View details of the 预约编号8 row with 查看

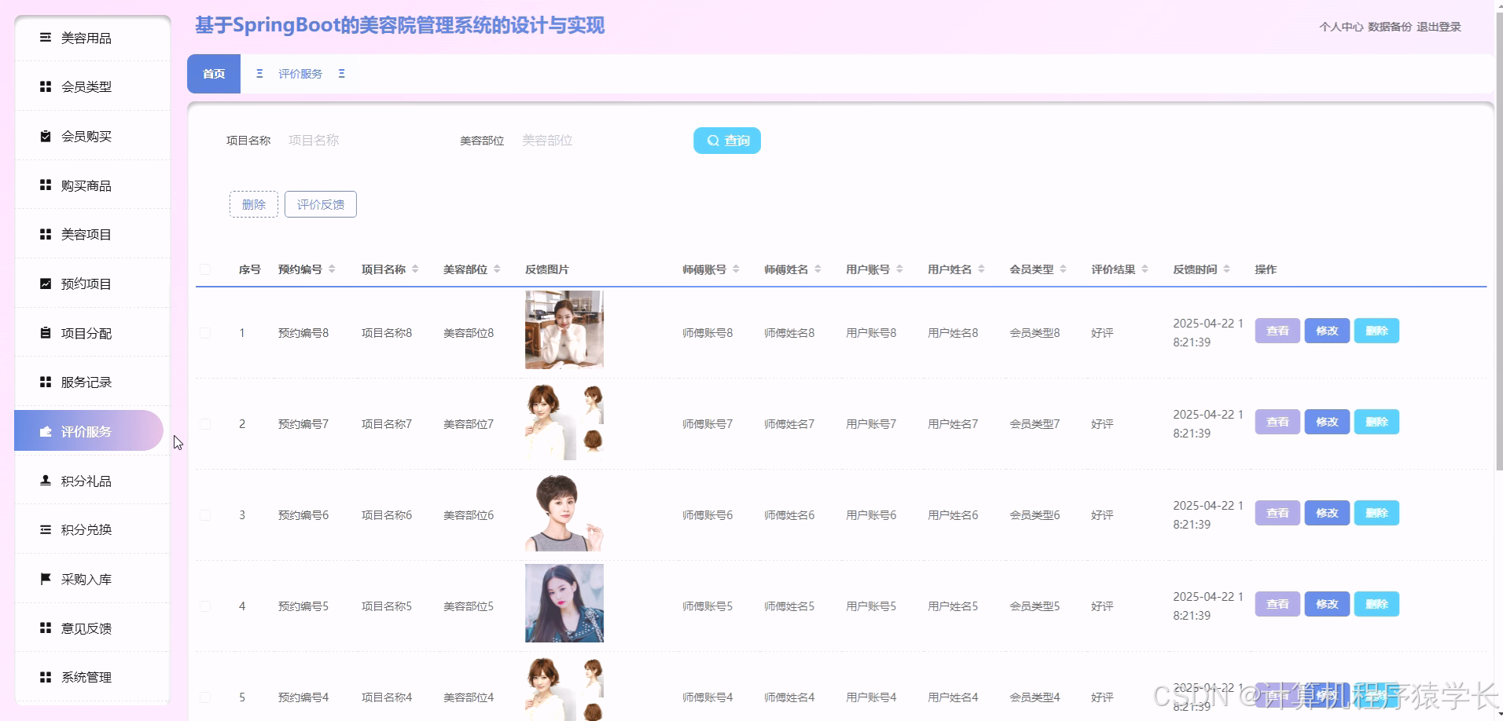coord(1277,331)
